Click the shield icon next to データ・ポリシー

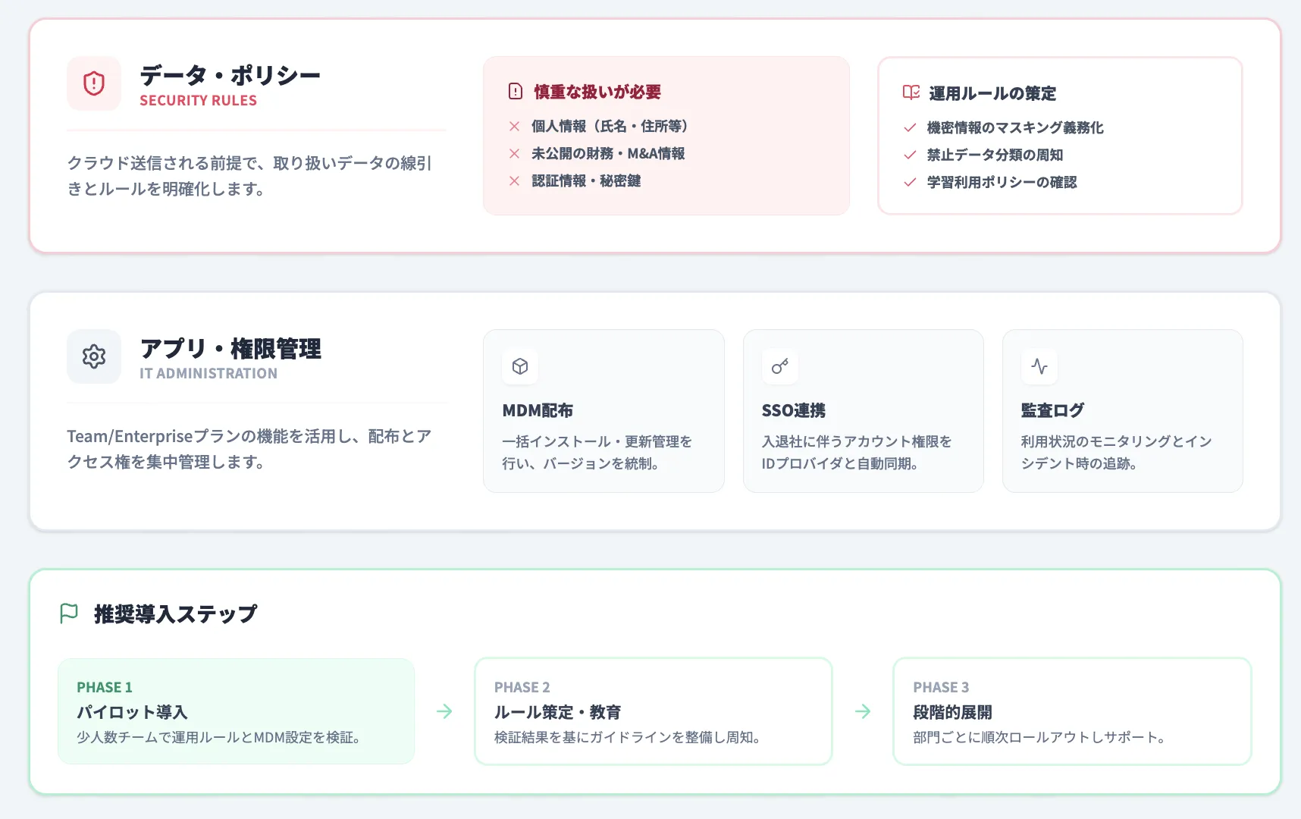click(x=93, y=83)
